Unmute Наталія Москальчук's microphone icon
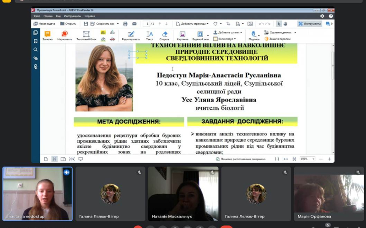The height and width of the screenshot is (228, 366). point(212,172)
